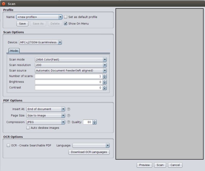The image size is (205, 171).
Task: Open the Scan source dropdown
Action: (71, 71)
